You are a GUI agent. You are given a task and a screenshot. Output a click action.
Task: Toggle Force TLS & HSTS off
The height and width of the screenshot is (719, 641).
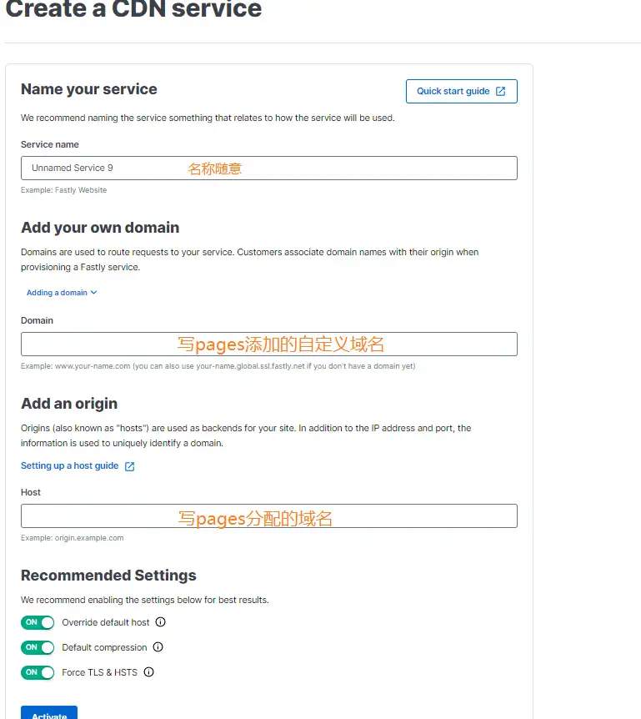point(38,672)
